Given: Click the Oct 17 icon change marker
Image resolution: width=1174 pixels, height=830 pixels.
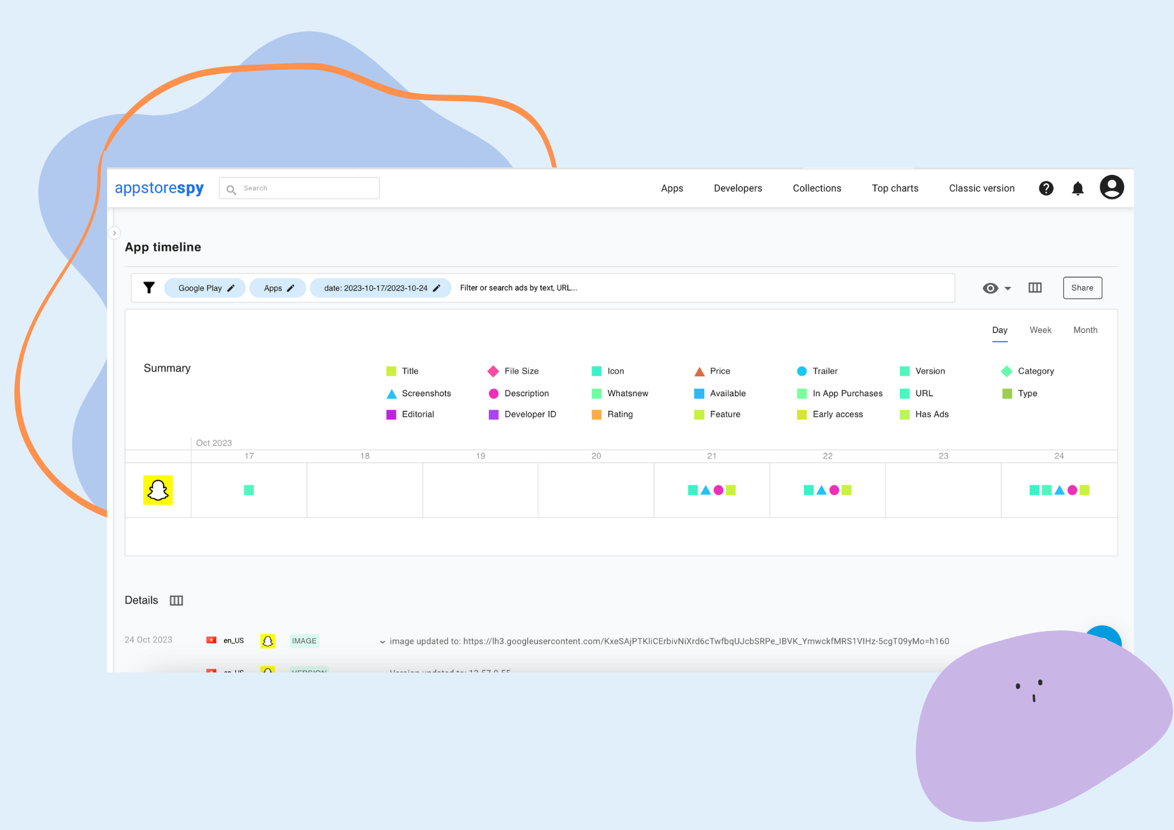Looking at the screenshot, I should point(249,490).
